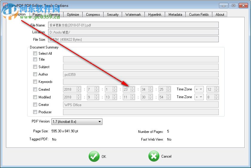Open the PDF Version dropdown
This screenshot has height=168, width=251.
pyautogui.click(x=77, y=122)
